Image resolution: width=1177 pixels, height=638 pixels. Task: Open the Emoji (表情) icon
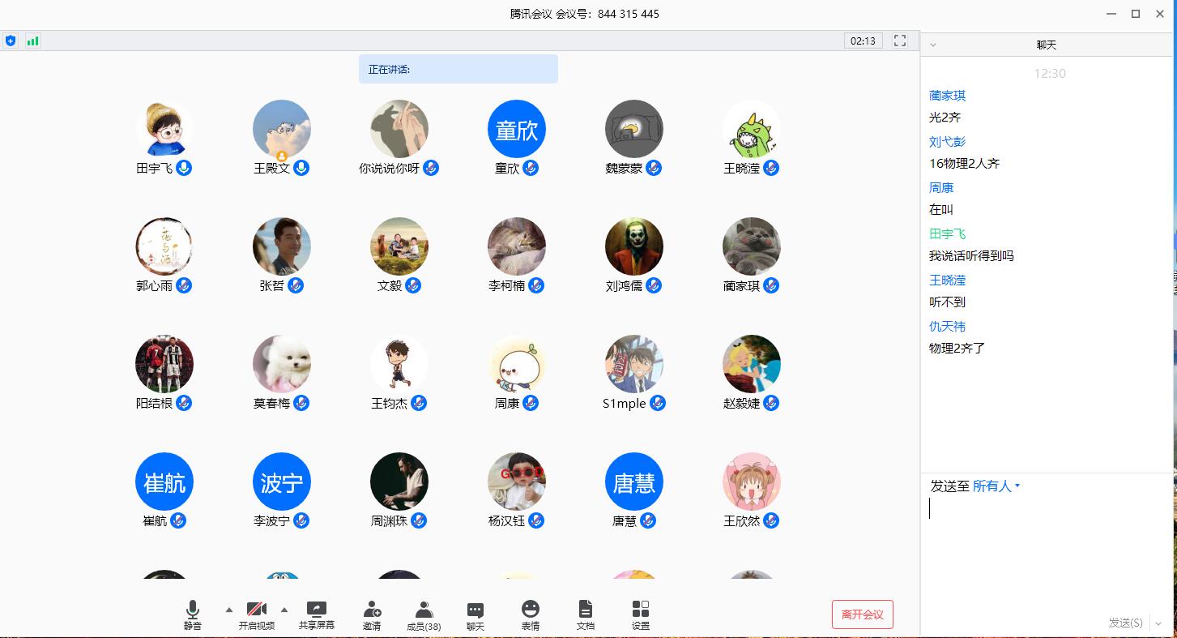point(531,610)
